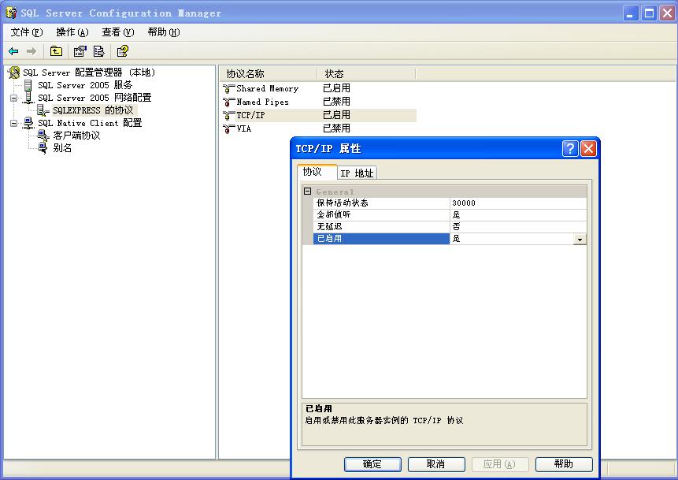Click the VIA protocol icon

pos(228,129)
